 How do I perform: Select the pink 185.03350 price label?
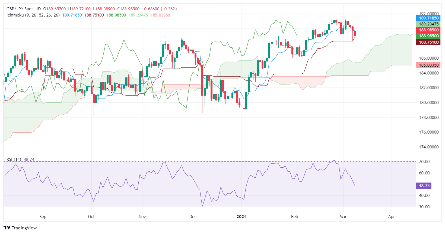428,65
